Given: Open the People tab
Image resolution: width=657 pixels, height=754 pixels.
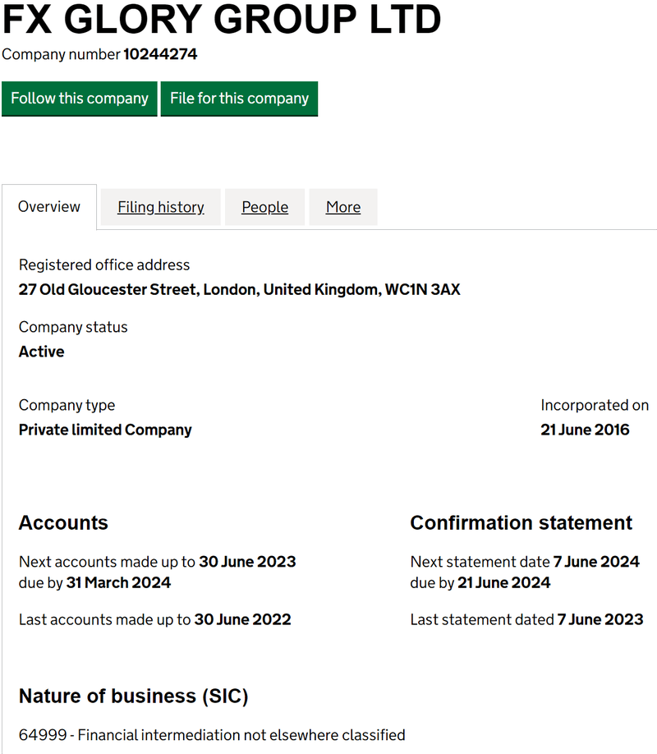Looking at the screenshot, I should 264,206.
